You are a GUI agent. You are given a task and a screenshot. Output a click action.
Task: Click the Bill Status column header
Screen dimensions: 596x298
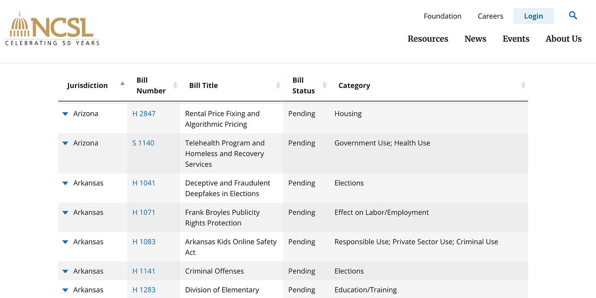303,85
